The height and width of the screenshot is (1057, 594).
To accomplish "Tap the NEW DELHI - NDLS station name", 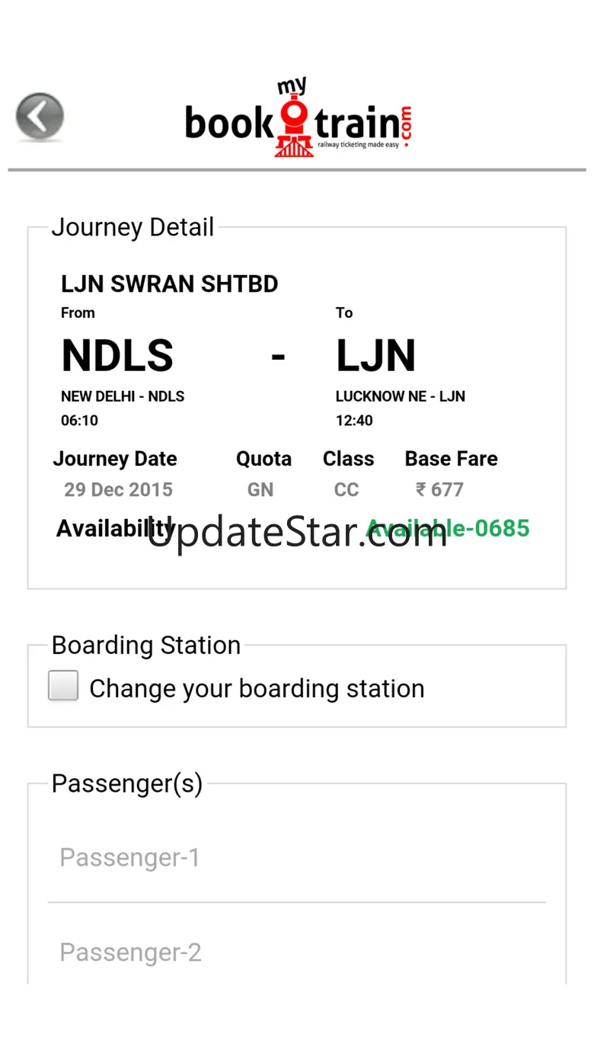I will point(123,396).
